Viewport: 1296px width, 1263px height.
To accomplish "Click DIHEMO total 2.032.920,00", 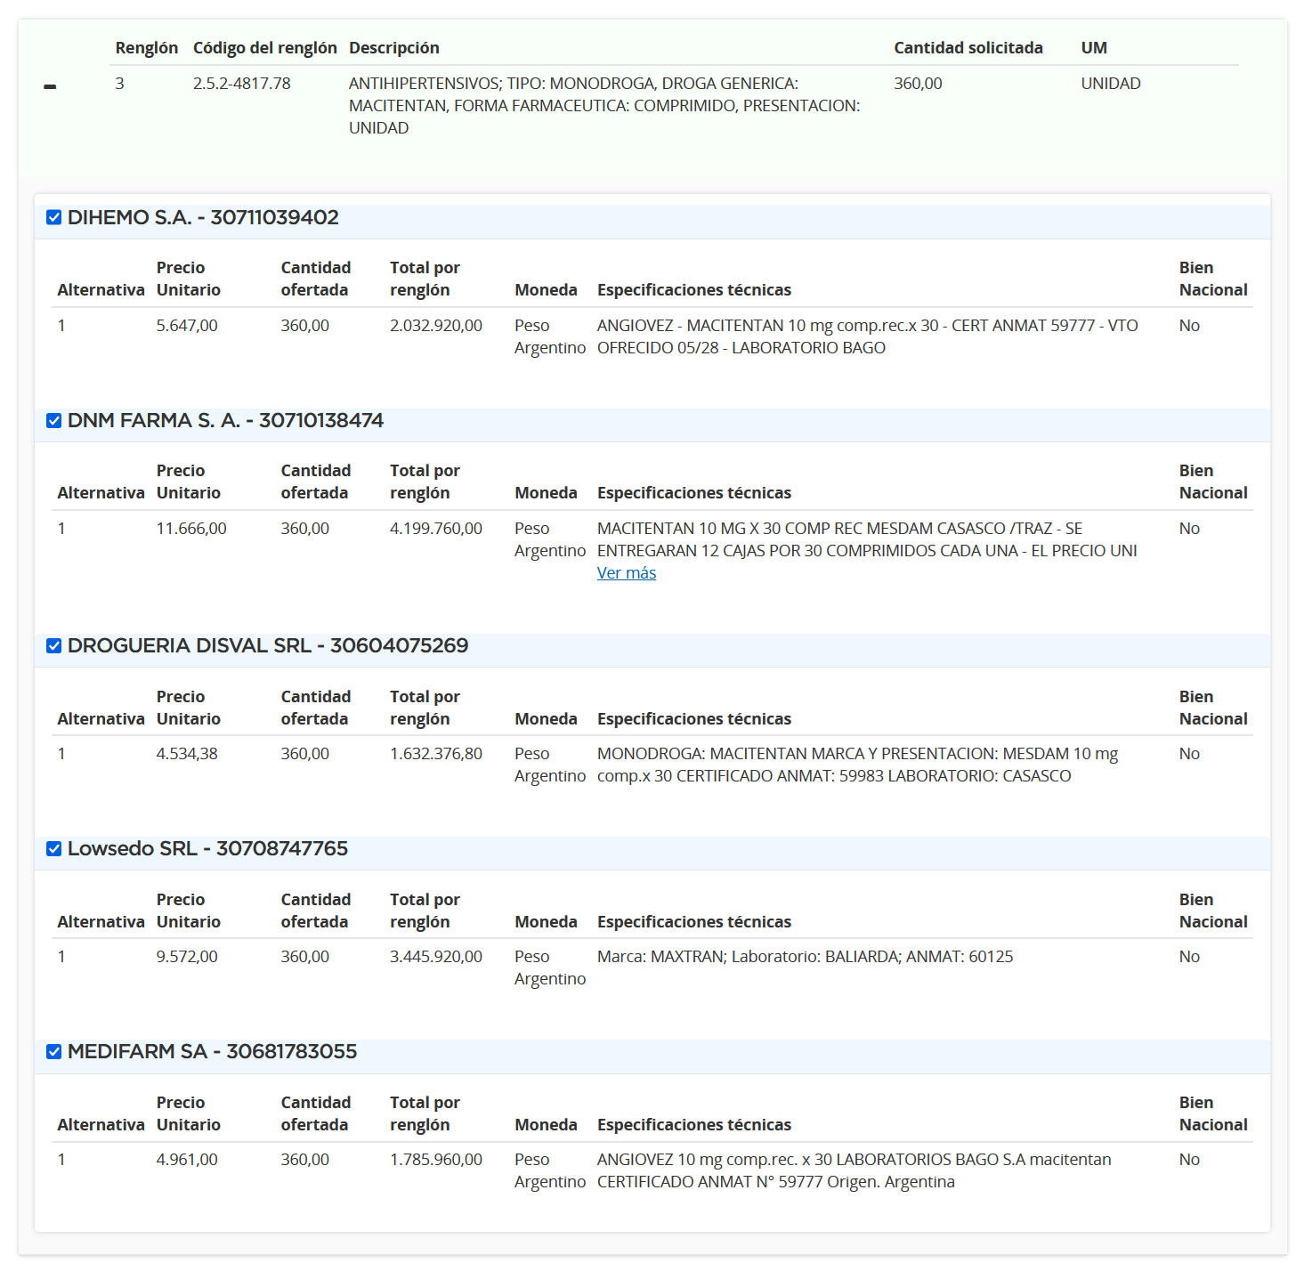I will point(436,326).
